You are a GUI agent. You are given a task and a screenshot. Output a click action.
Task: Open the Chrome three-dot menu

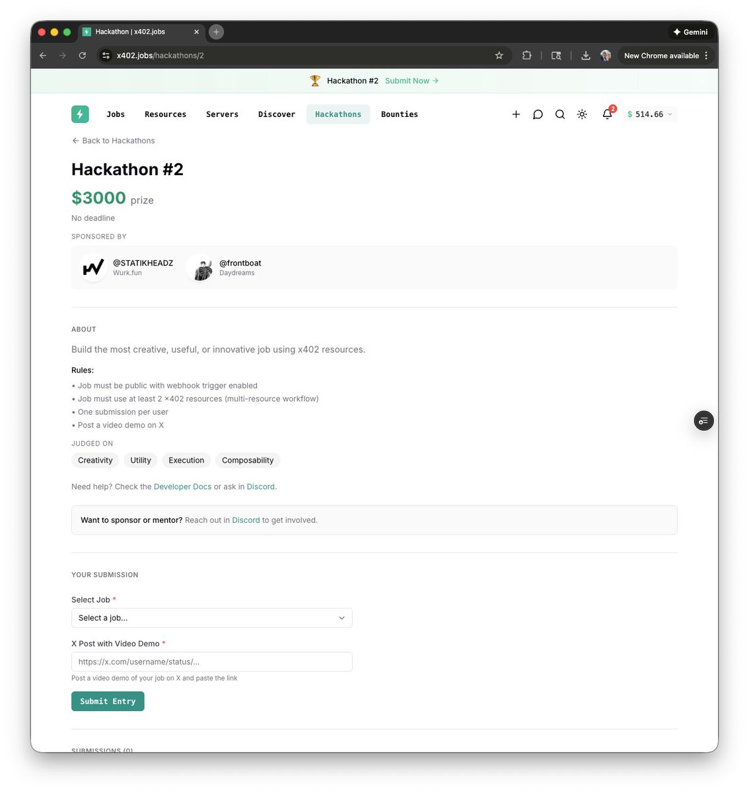tap(706, 56)
